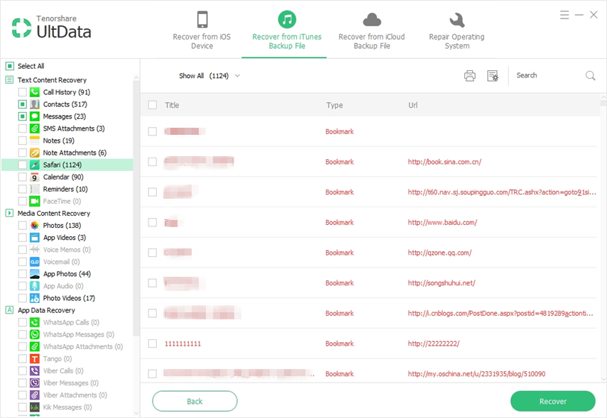Click the Tango icon
Viewport: 607px width, 418px height.
(x=35, y=359)
